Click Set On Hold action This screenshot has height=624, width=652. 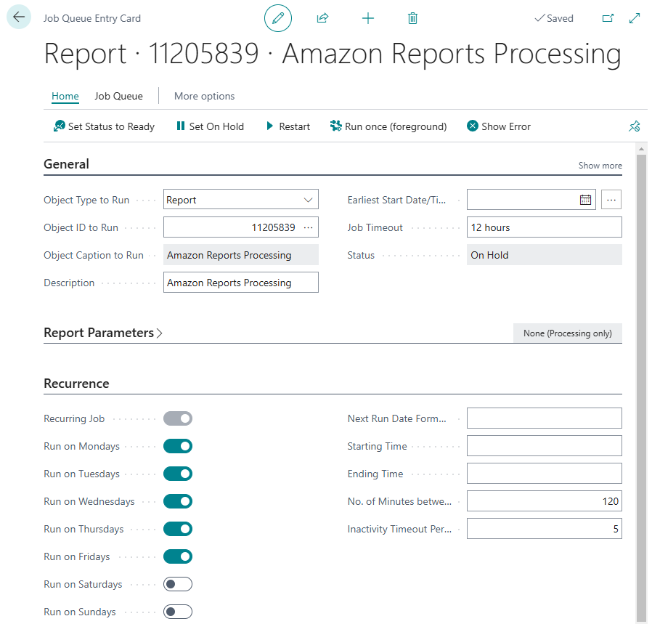211,126
